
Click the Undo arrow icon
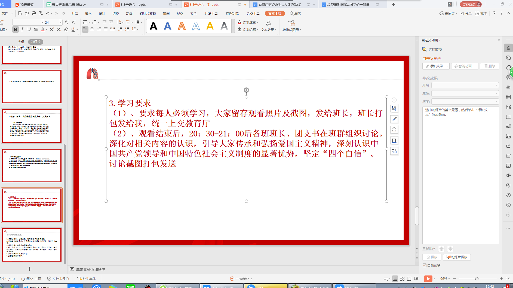coord(47,13)
